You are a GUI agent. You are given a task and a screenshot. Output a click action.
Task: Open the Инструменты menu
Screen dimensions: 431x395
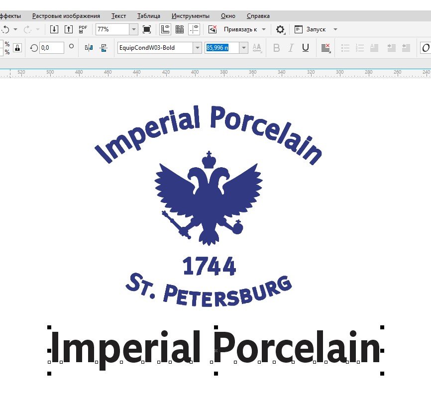click(191, 16)
